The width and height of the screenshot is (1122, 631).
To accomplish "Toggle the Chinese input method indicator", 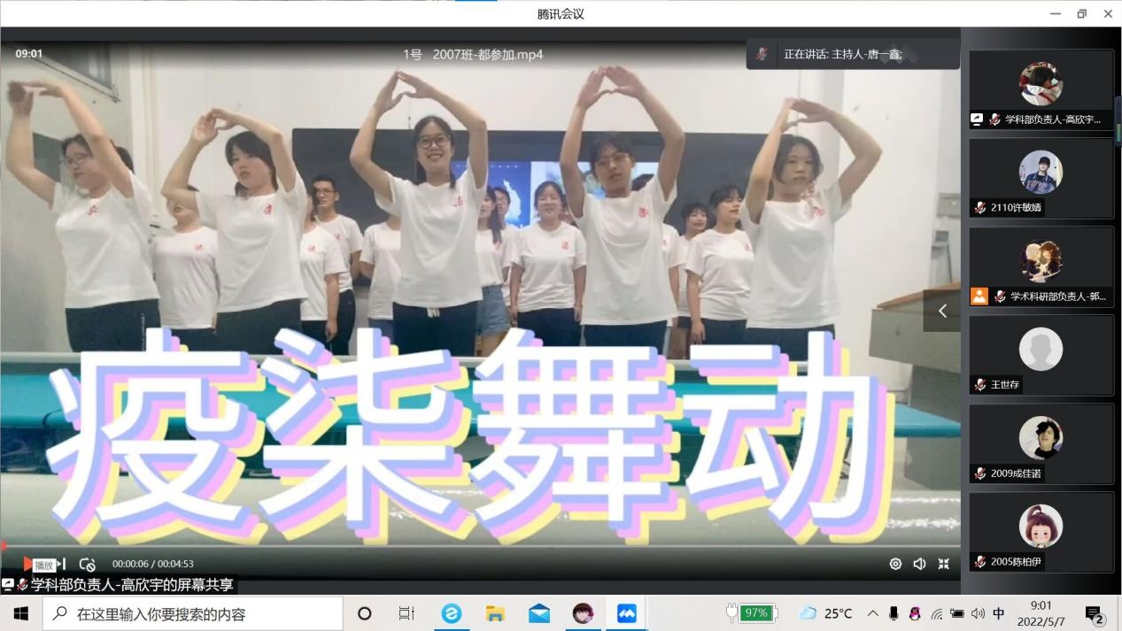I will (x=999, y=613).
